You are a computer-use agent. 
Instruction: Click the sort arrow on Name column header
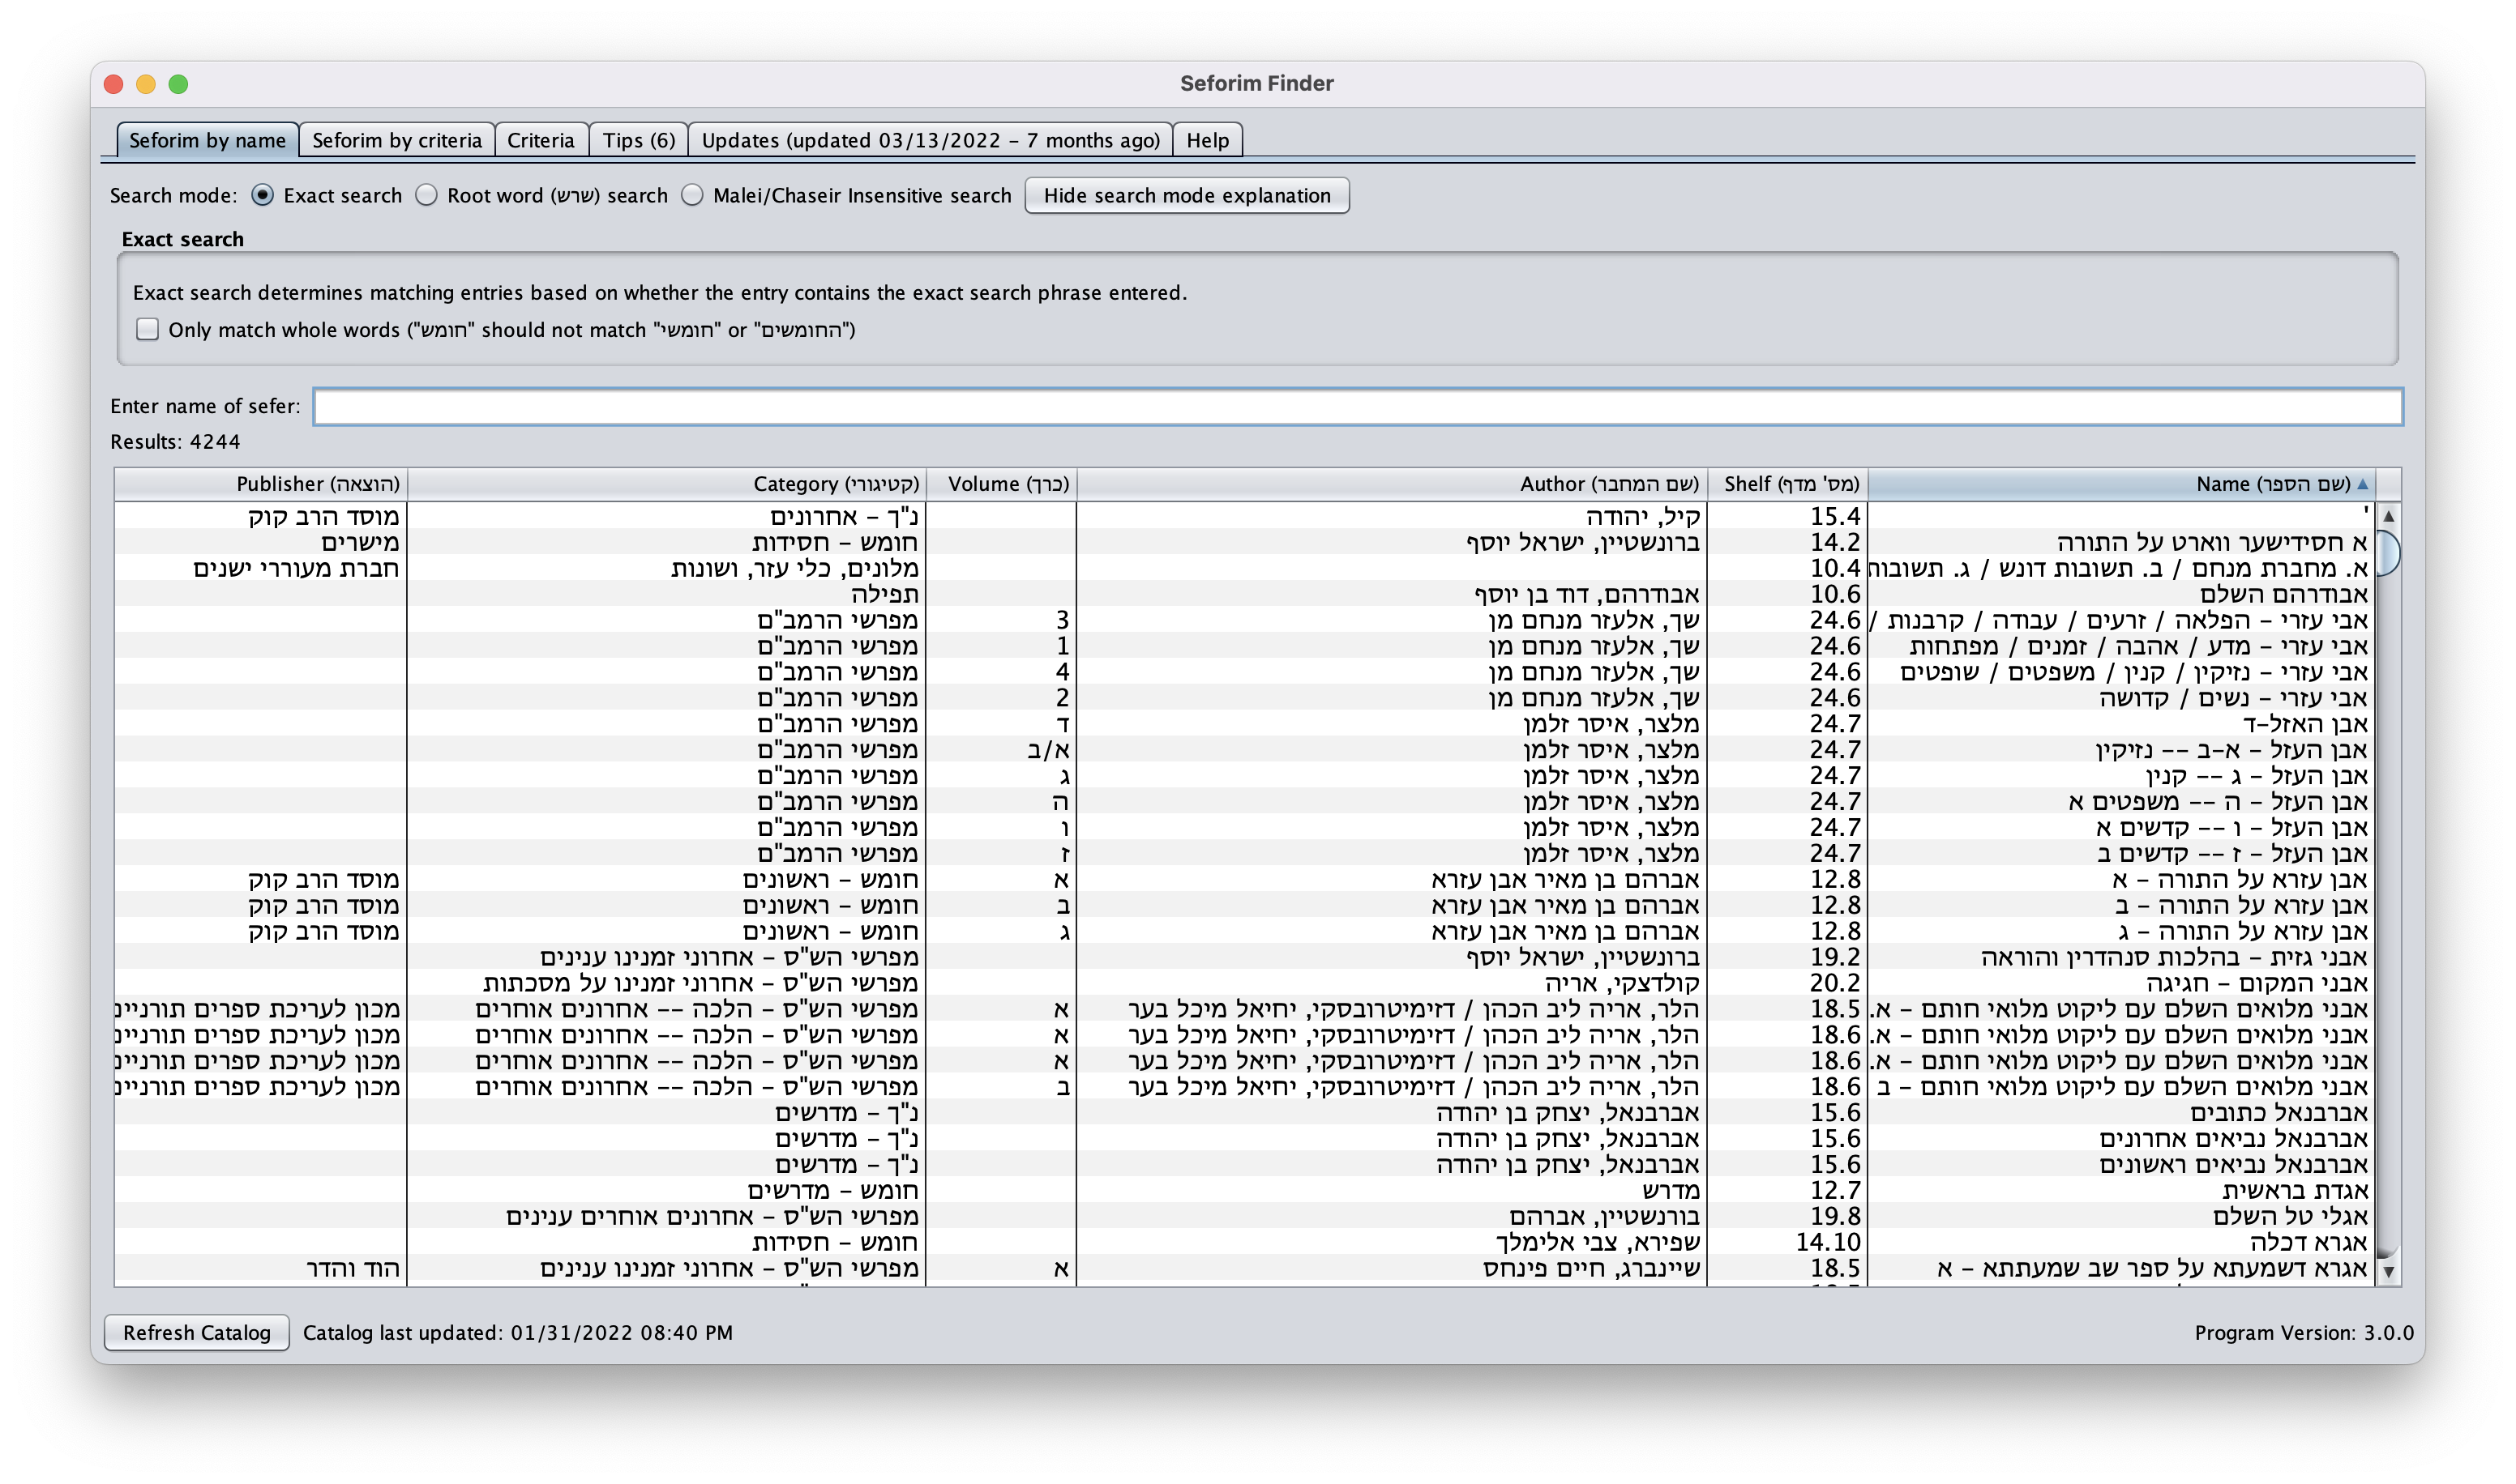pyautogui.click(x=2362, y=484)
